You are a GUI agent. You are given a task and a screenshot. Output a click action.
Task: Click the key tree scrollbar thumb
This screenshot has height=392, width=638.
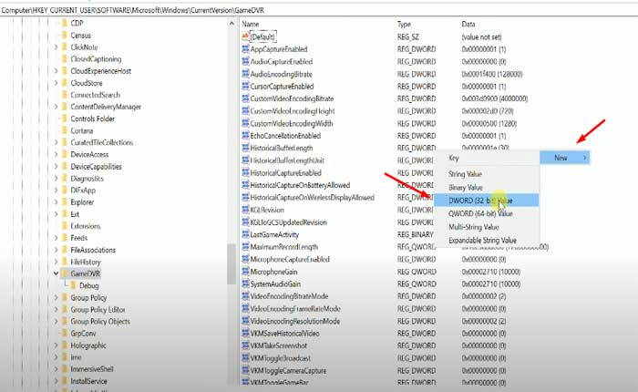(232, 264)
